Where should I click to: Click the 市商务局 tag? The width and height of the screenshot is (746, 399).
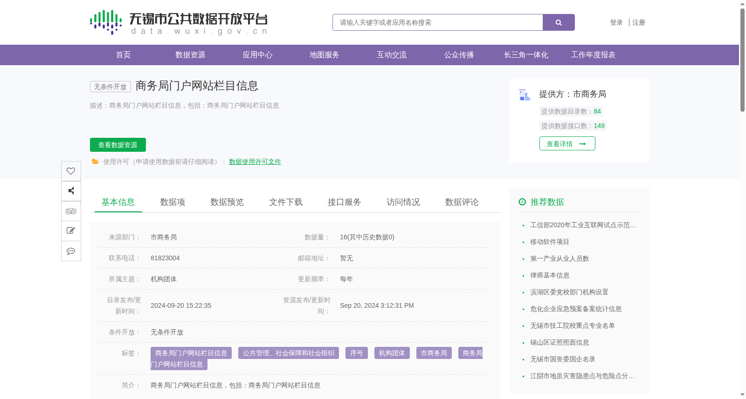[434, 353]
